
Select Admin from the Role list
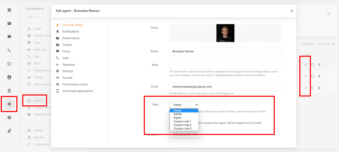point(178,114)
